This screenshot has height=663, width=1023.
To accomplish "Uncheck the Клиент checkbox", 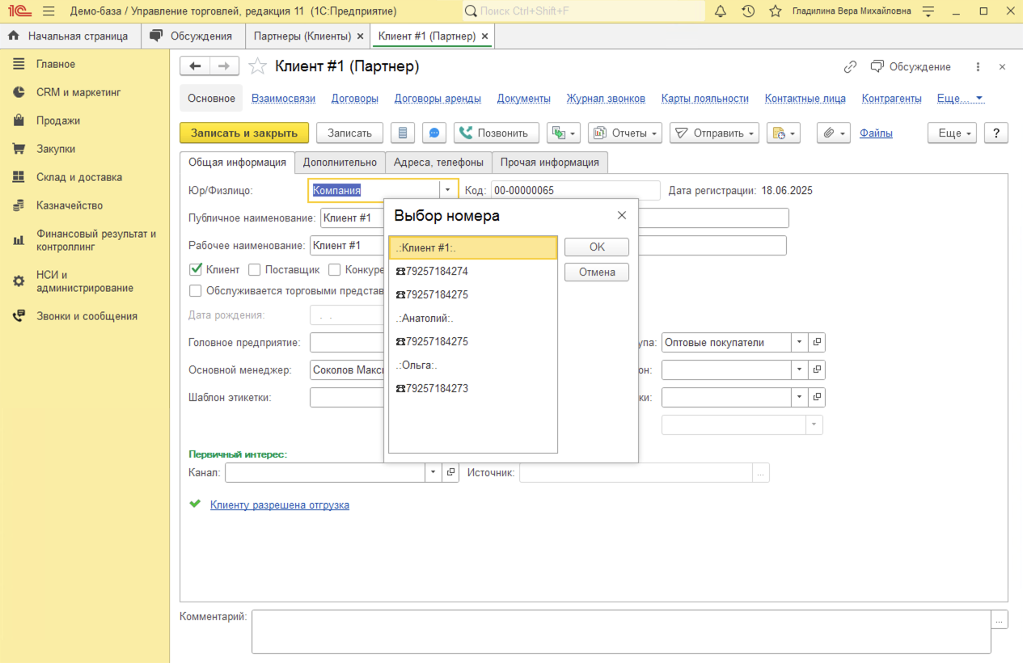I will pos(195,270).
